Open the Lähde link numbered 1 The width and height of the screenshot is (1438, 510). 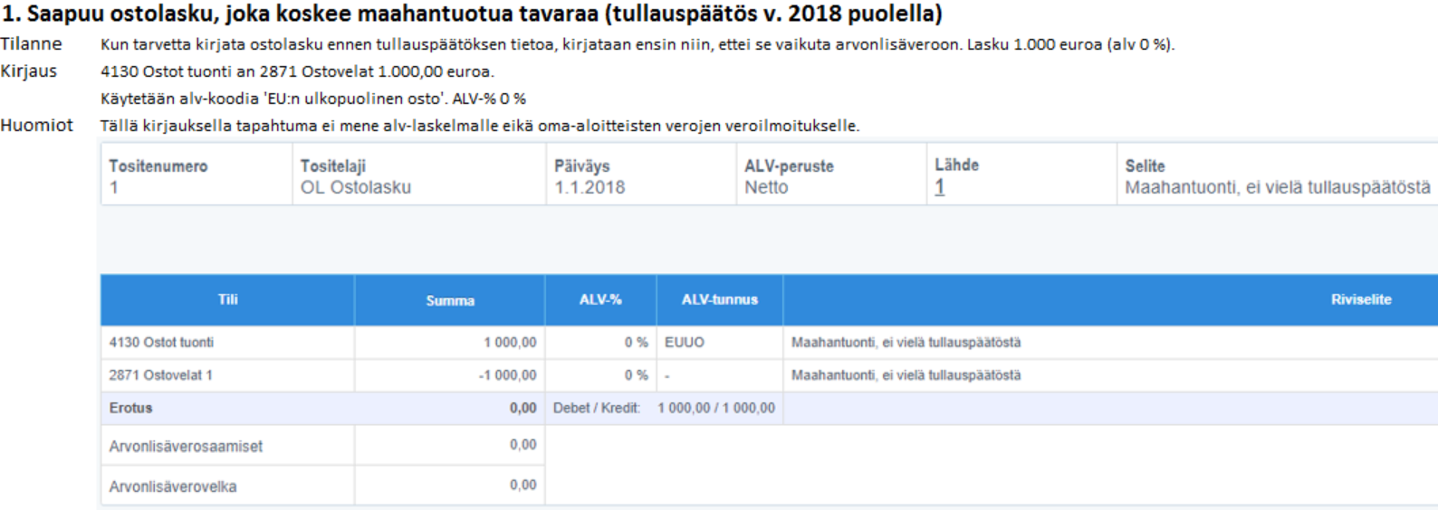(x=939, y=187)
